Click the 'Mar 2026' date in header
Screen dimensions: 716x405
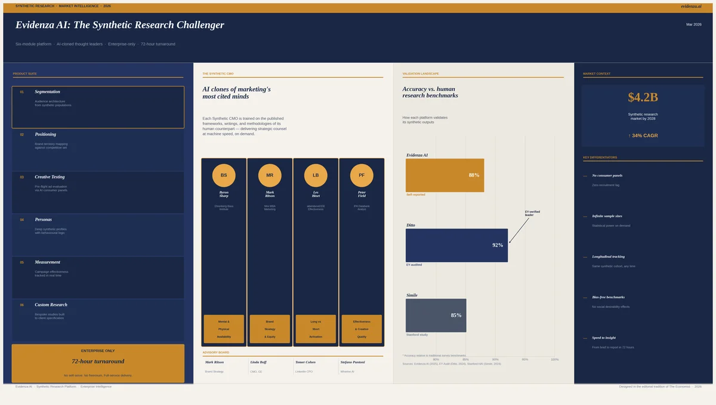pyautogui.click(x=694, y=24)
